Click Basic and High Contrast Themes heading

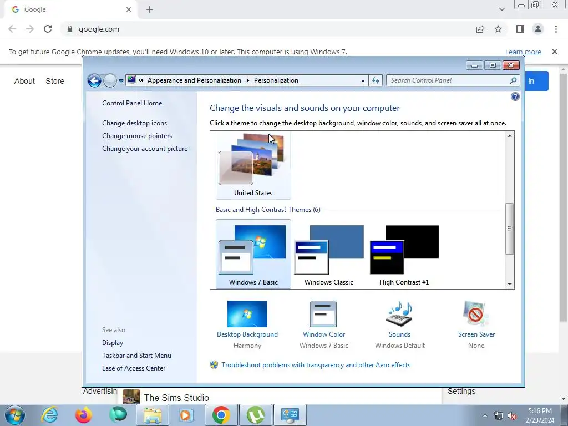pyautogui.click(x=268, y=210)
